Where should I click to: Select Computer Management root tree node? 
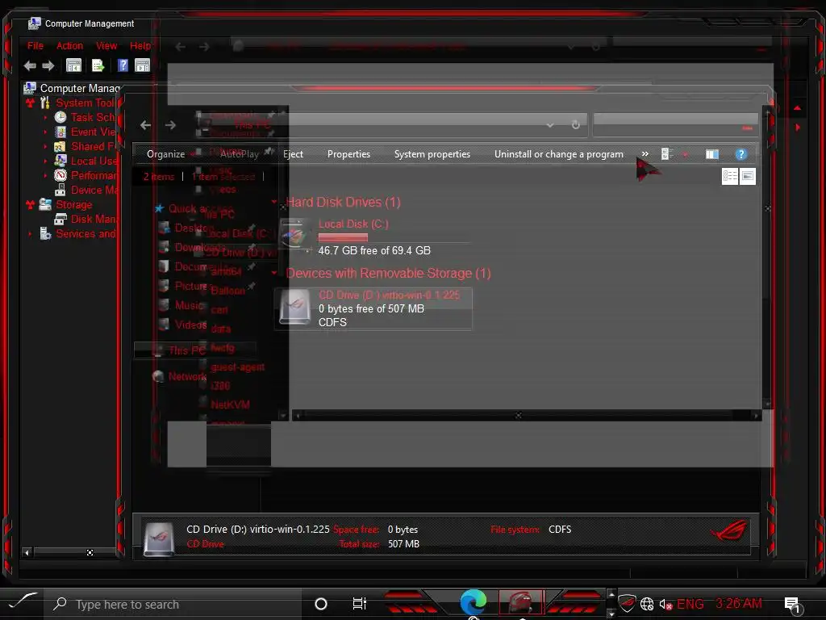(80, 88)
